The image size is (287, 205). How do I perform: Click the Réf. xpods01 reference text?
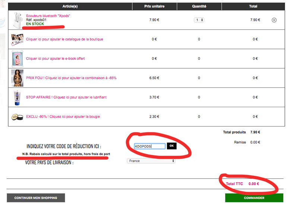[x=36, y=20]
